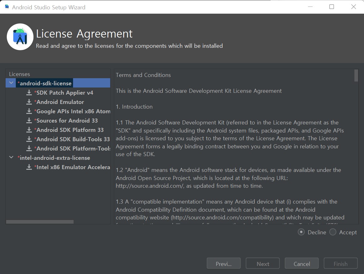Close the Android Studio Setup Wizard window
Image resolution: width=364 pixels, height=274 pixels.
tap(353, 7)
